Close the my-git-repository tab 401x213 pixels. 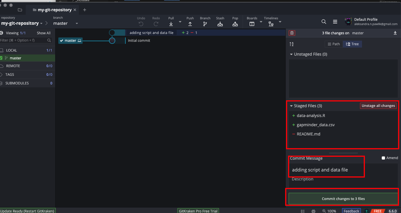pyautogui.click(x=75, y=10)
